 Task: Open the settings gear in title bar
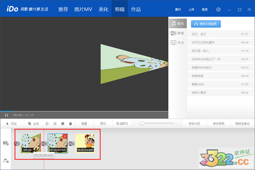tap(219, 9)
